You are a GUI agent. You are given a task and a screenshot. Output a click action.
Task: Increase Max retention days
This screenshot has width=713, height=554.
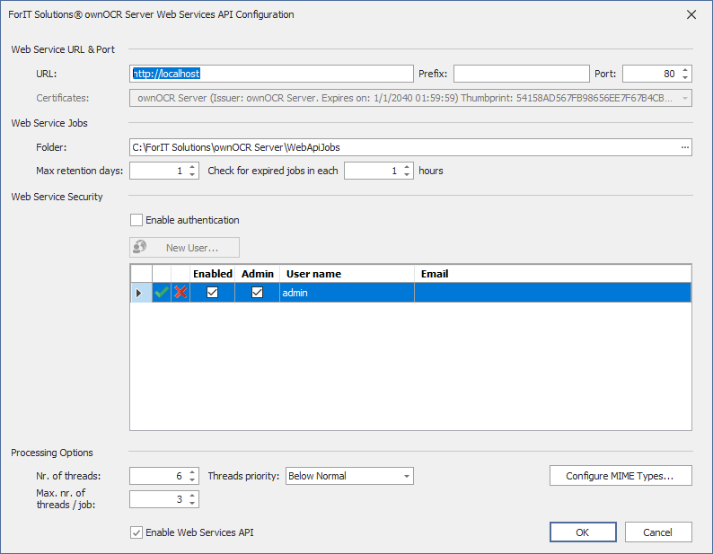192,167
